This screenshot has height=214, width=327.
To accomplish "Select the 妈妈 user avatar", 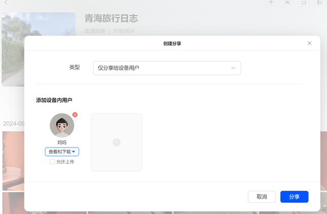I will coord(62,125).
